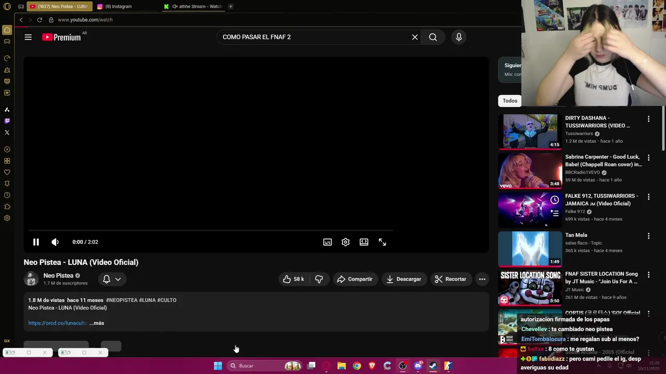
Task: Toggle subtitles on the player
Action: pos(327,242)
